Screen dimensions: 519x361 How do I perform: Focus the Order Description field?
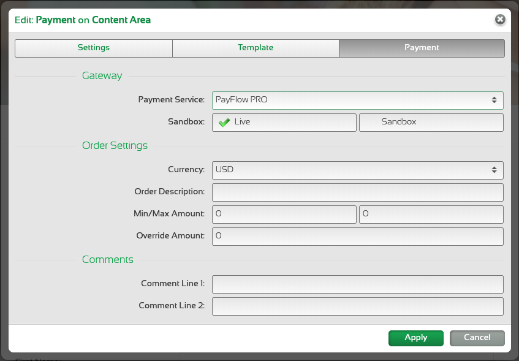(x=357, y=192)
